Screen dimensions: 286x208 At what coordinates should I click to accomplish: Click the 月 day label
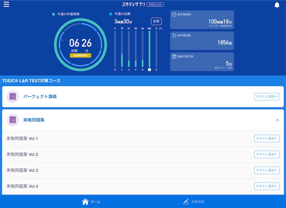click(115, 70)
